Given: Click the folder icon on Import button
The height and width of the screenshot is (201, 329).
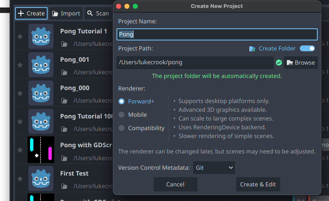Looking at the screenshot, I should click(55, 14).
